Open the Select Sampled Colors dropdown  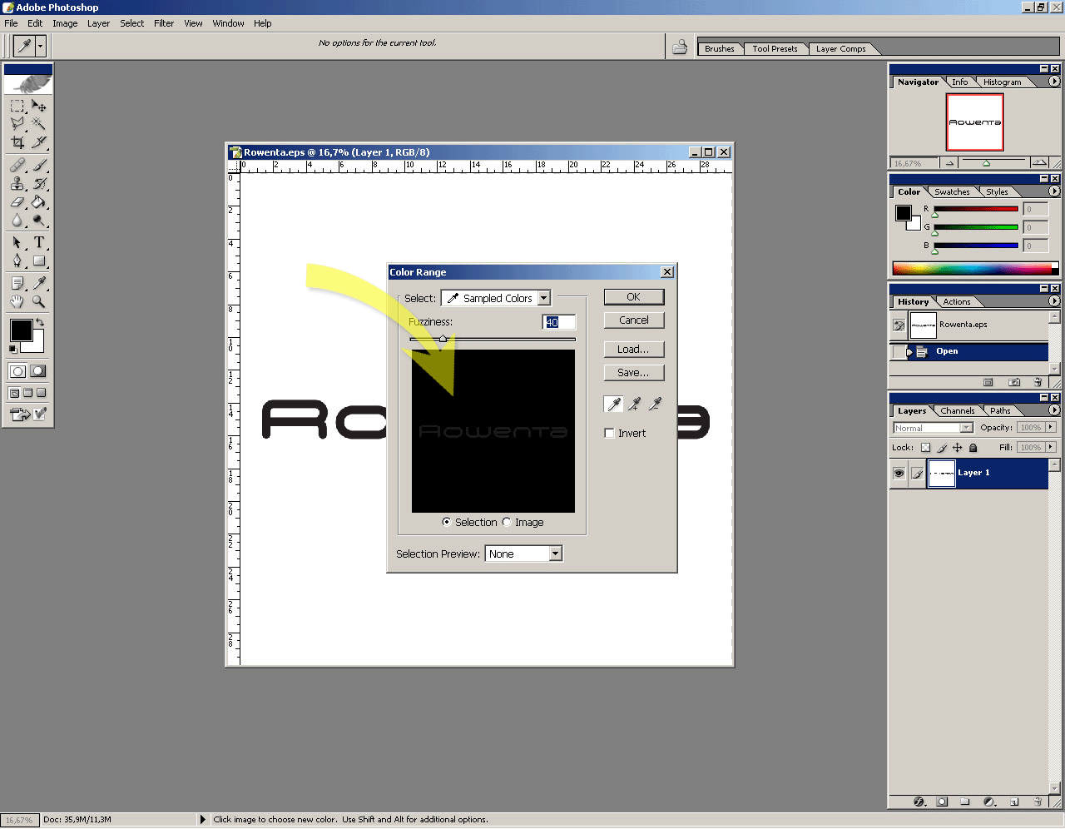pyautogui.click(x=496, y=298)
